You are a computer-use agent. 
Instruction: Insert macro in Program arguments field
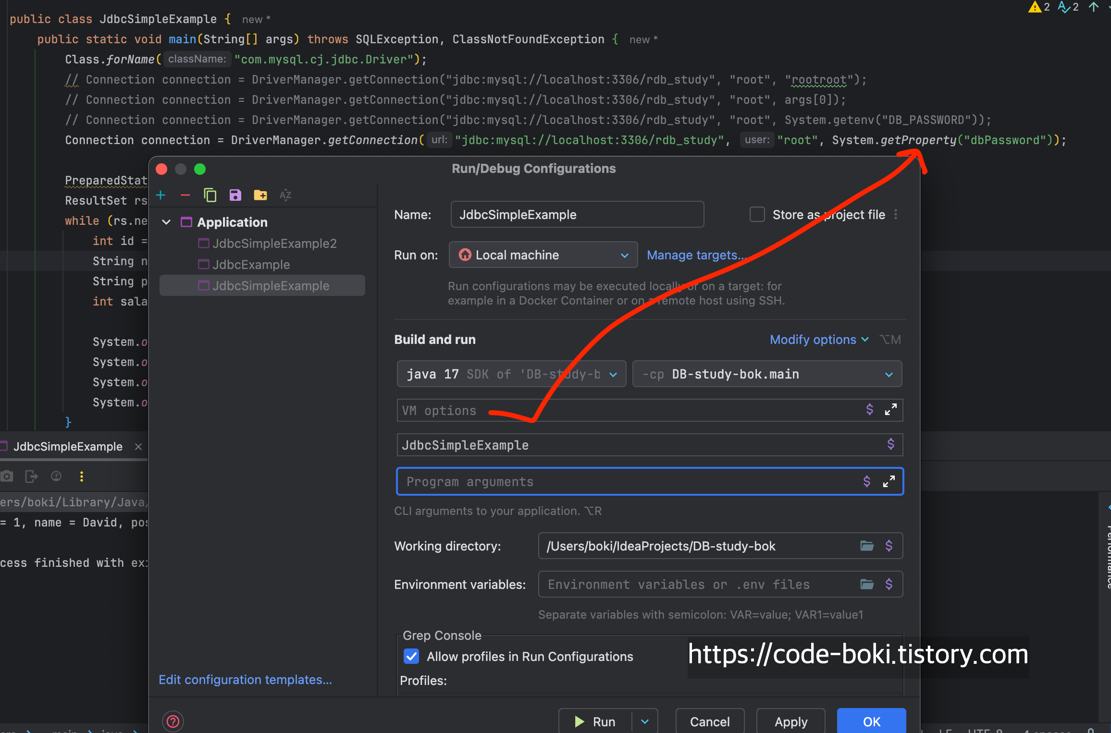pyautogui.click(x=867, y=481)
